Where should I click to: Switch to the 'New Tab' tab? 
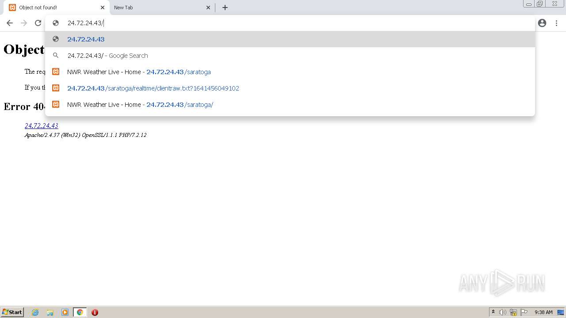click(x=161, y=8)
